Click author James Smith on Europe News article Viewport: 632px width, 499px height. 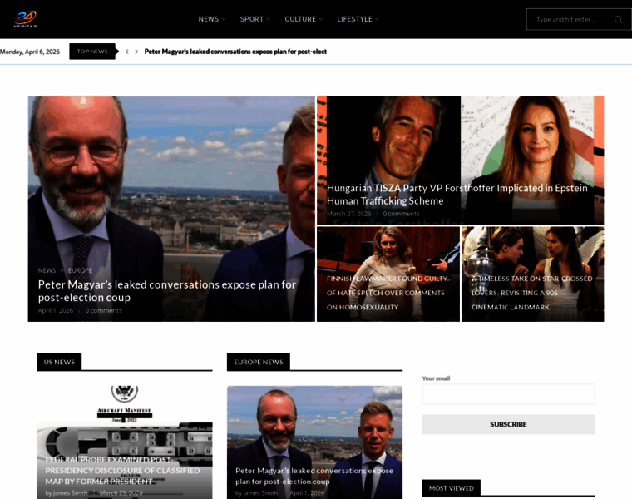click(x=260, y=493)
